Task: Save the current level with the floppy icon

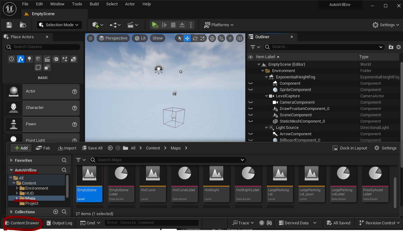Action: coord(9,25)
